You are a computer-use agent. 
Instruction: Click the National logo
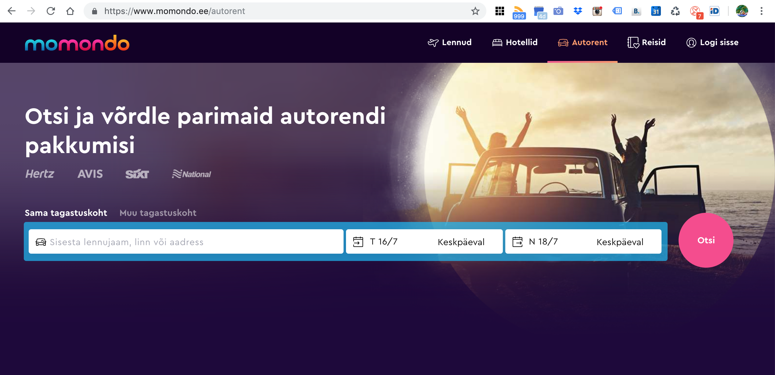(x=191, y=174)
